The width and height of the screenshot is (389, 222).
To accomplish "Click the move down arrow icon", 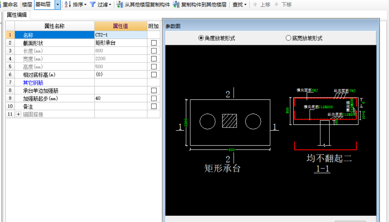I will click(x=276, y=4).
